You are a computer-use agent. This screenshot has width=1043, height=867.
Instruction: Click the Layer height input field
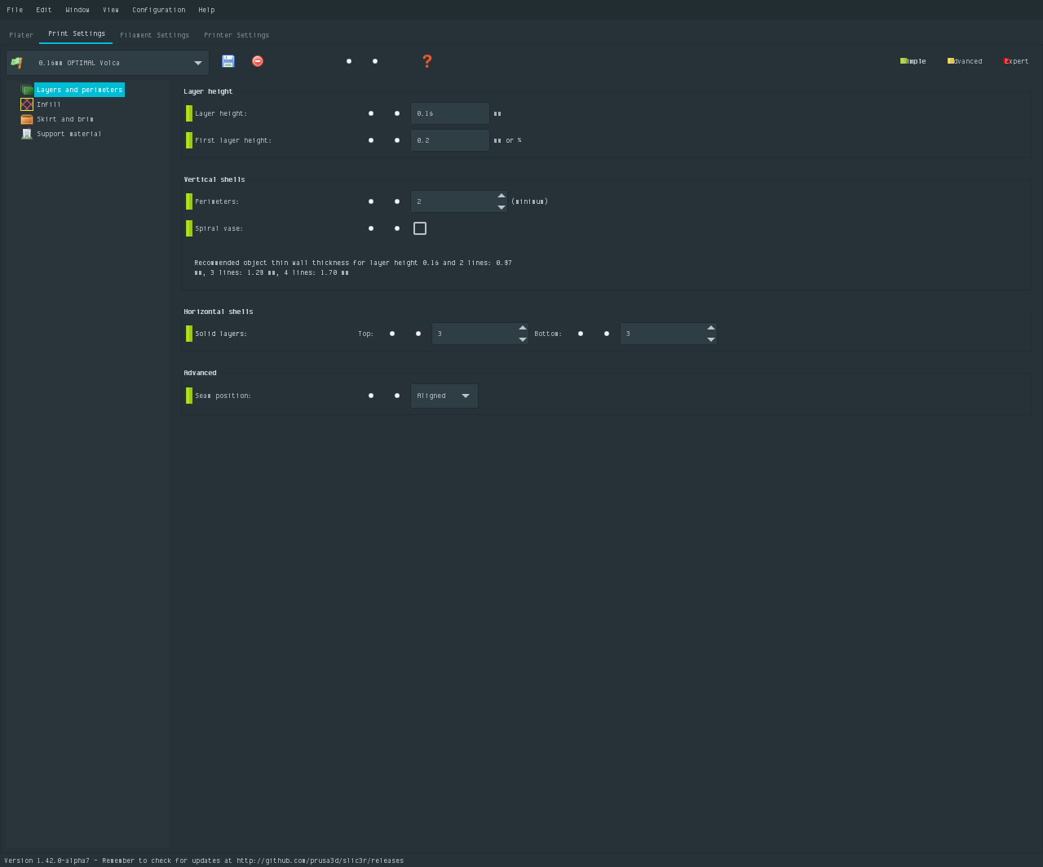(x=450, y=113)
